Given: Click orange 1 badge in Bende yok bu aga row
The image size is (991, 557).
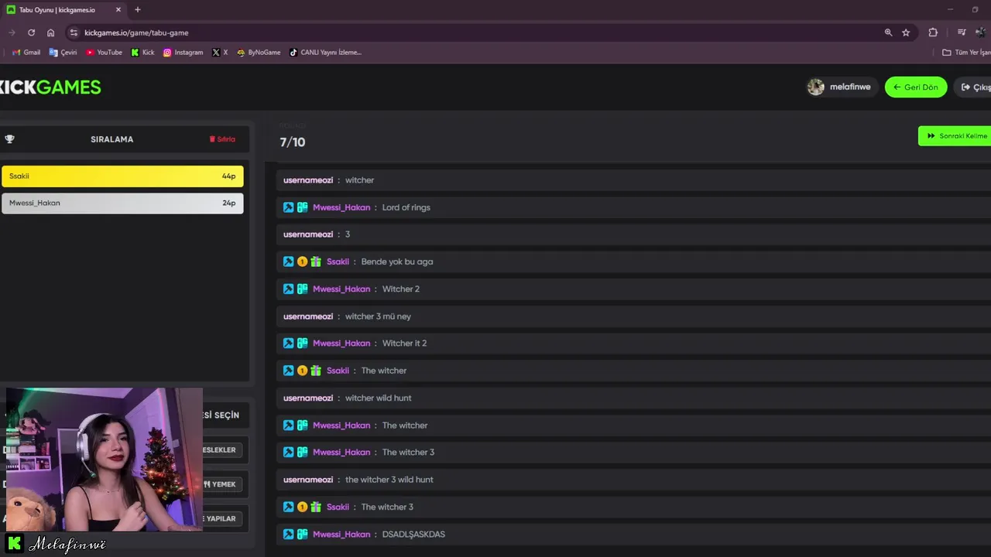Looking at the screenshot, I should (302, 261).
